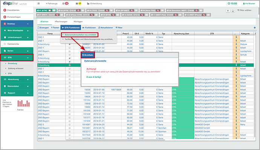Viewport: 260px width, 150px height.
Task: Click blocked icon on vehicle 03 (TAXI)
Action: 107,11
